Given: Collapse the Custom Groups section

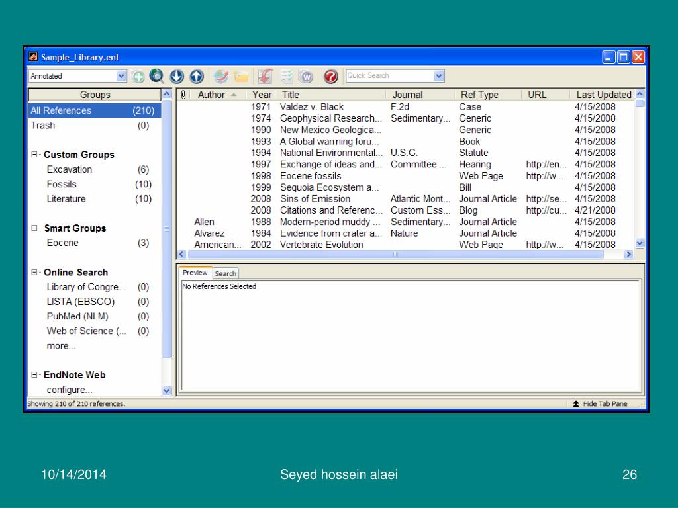Looking at the screenshot, I should click(34, 154).
